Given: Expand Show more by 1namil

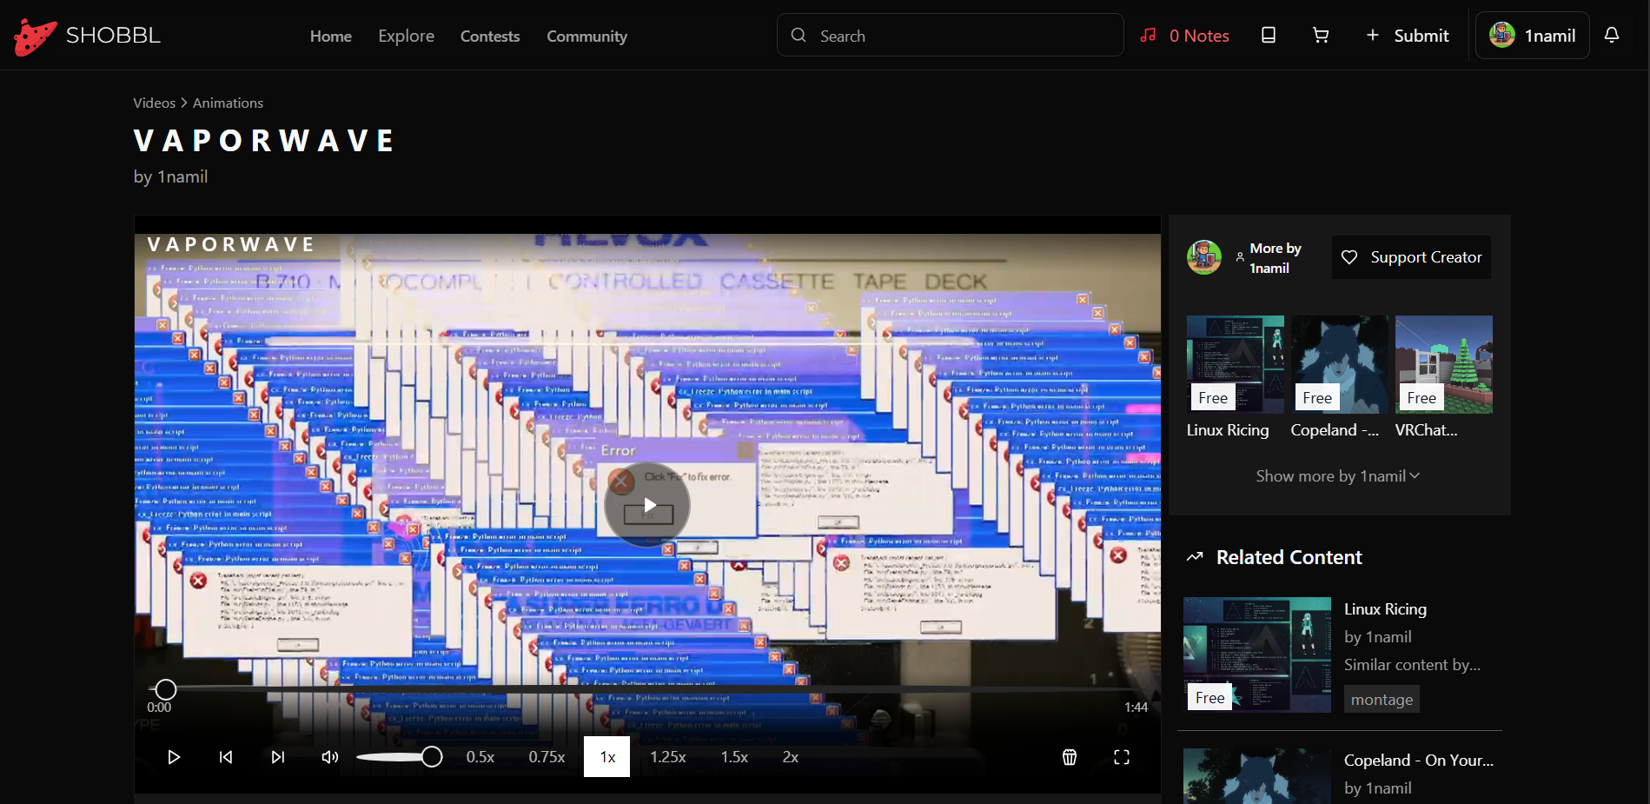Looking at the screenshot, I should tap(1338, 476).
